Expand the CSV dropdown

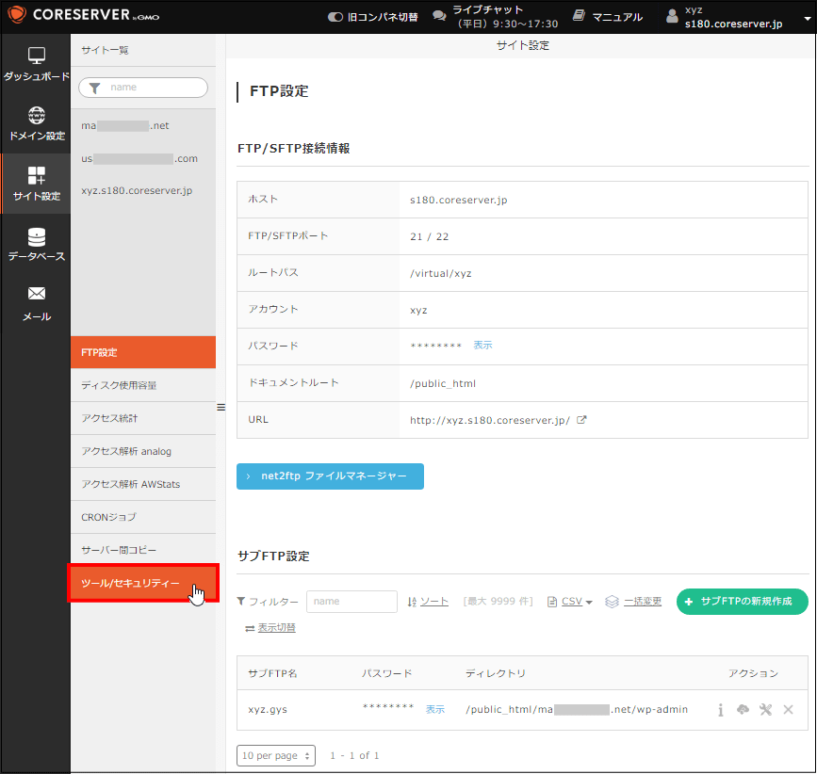point(589,603)
